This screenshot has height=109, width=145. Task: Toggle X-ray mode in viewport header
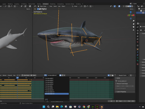point(124,6)
